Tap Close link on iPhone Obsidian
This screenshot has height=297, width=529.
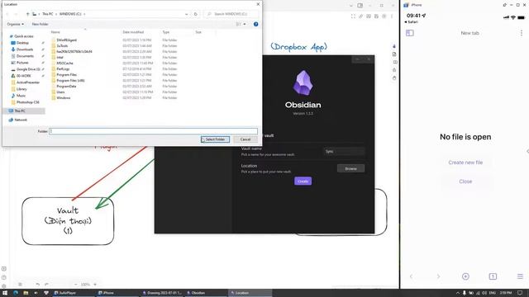click(x=465, y=181)
